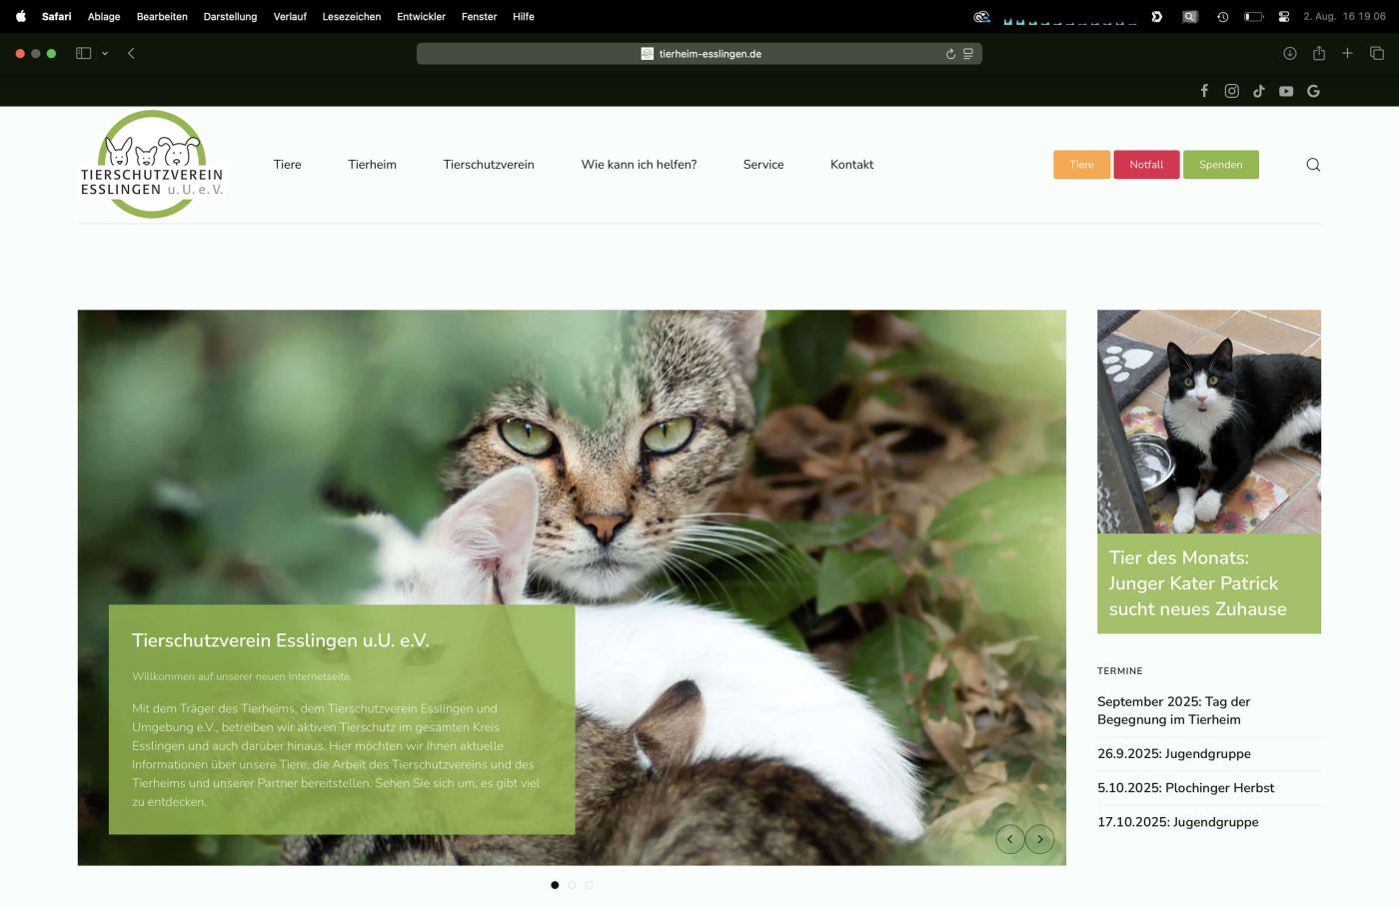Click the Safari share icon
Image resolution: width=1399 pixels, height=908 pixels.
(1319, 54)
